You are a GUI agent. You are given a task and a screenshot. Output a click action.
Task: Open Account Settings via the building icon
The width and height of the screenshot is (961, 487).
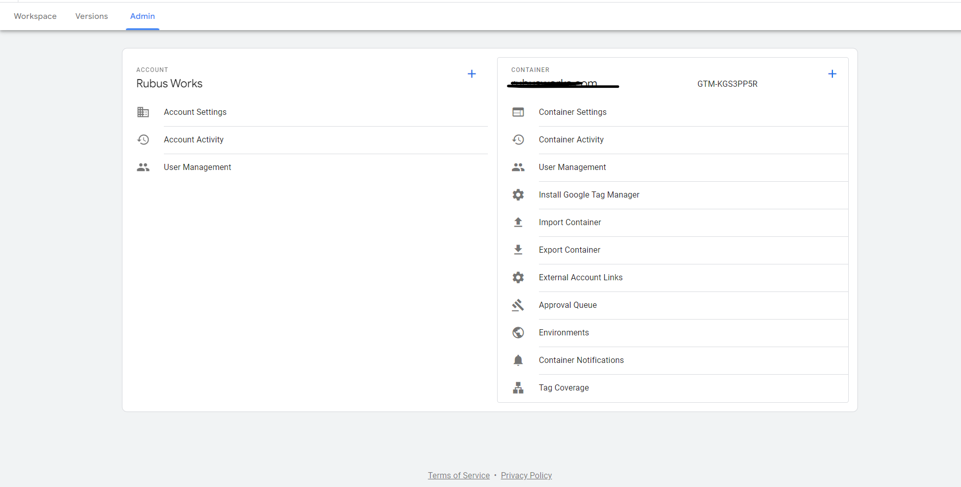tap(143, 112)
